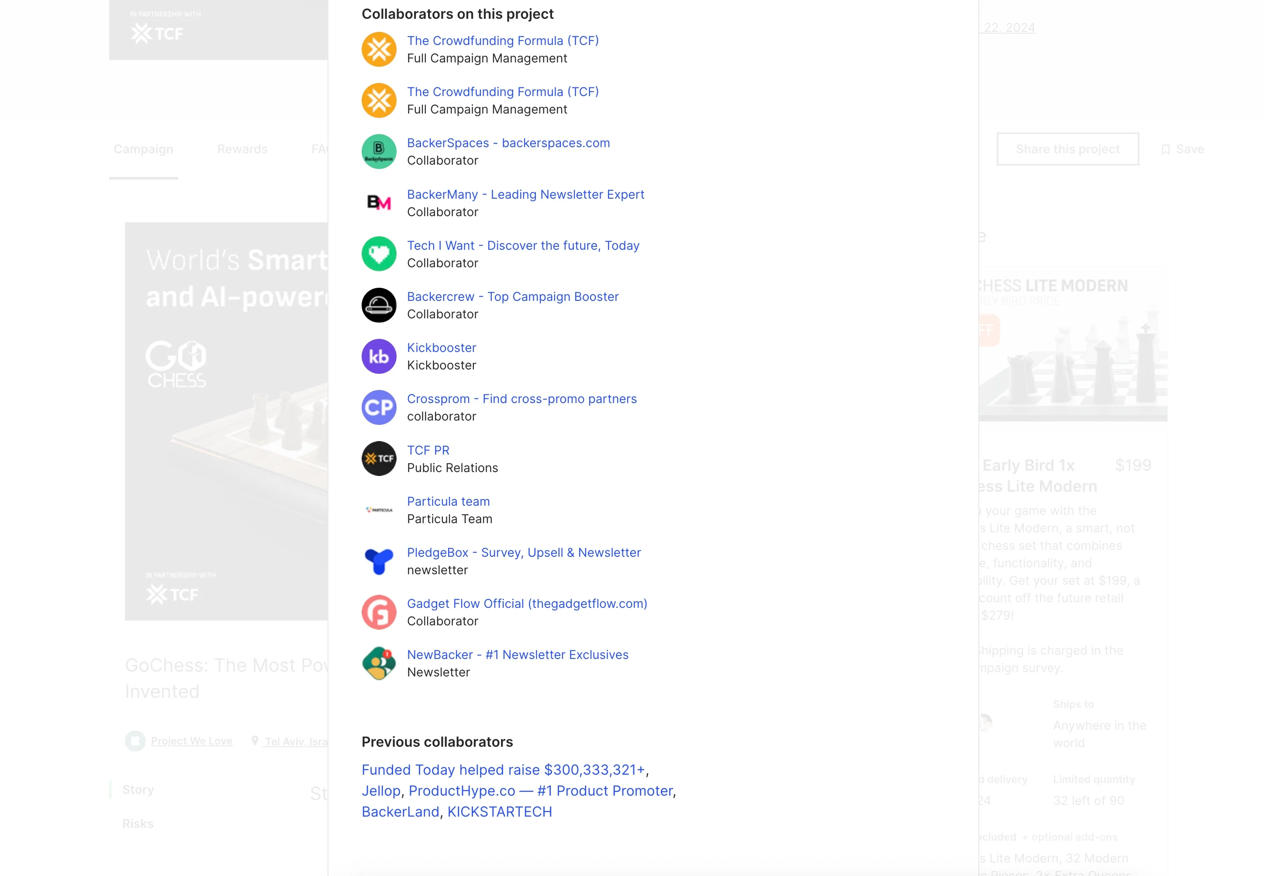1264x876 pixels.
Task: Open ProductHype.co — #1 Product Promoter link
Action: click(541, 790)
